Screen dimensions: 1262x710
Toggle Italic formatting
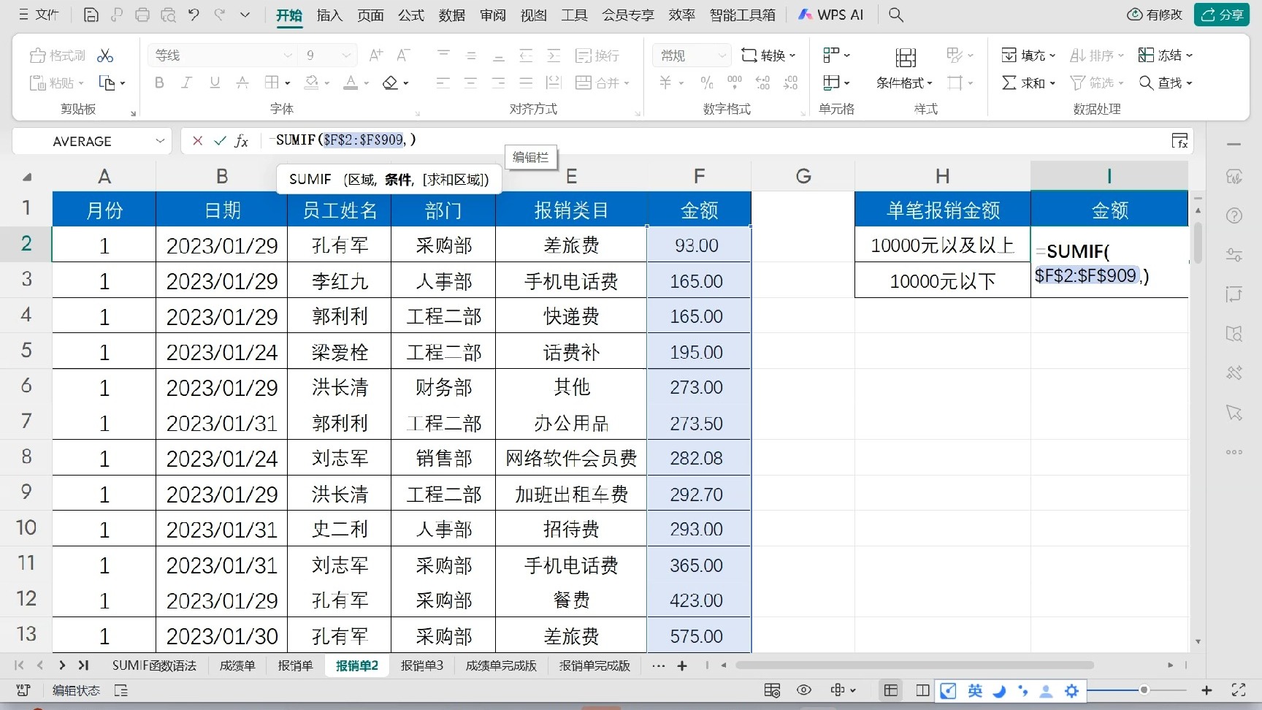pyautogui.click(x=187, y=83)
